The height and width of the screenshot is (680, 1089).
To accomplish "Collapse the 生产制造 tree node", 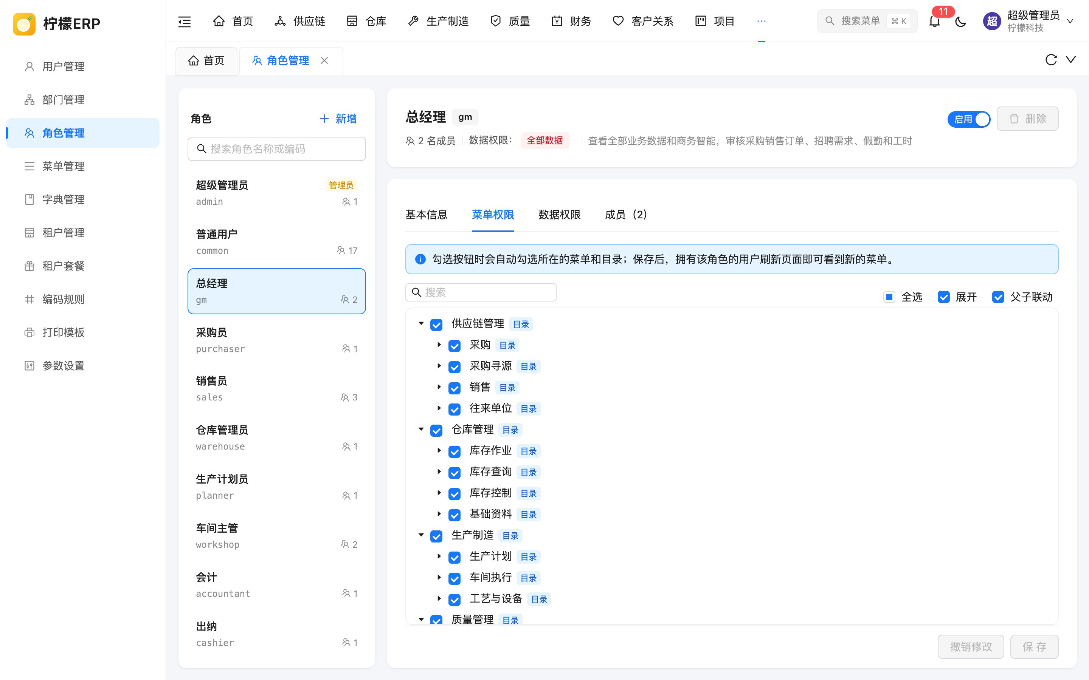I will [421, 535].
